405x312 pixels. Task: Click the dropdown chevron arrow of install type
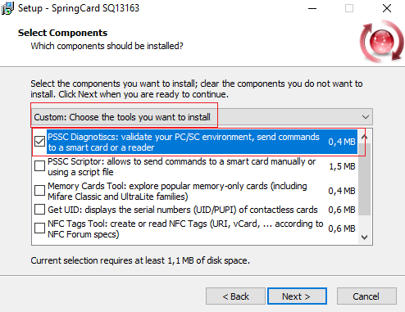[x=366, y=117]
